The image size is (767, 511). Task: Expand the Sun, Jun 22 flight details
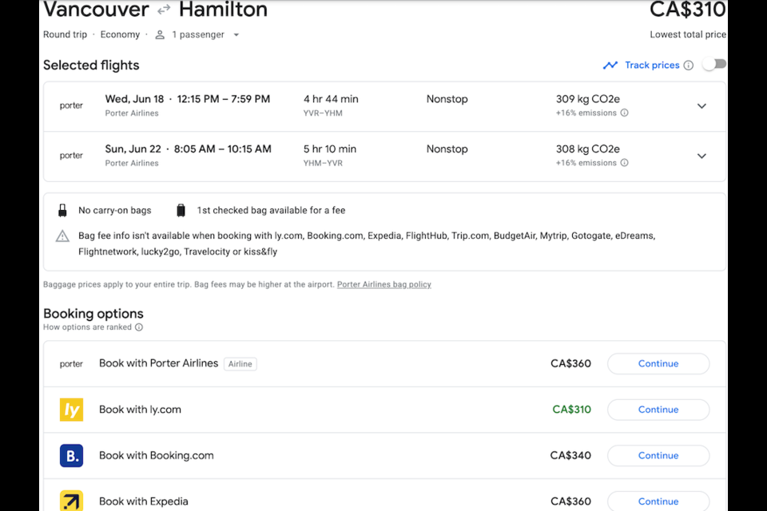click(701, 156)
